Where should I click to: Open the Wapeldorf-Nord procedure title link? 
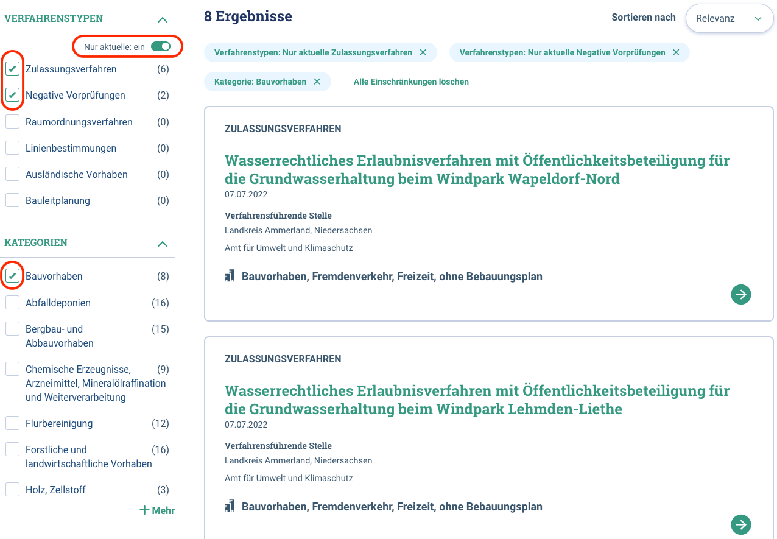point(477,169)
